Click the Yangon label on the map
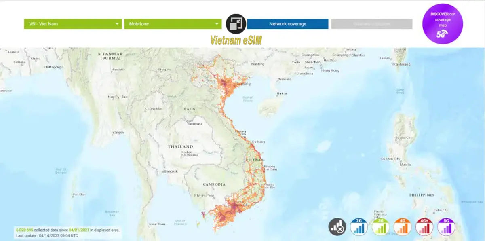This screenshot has width=485, height=241. click(x=118, y=132)
